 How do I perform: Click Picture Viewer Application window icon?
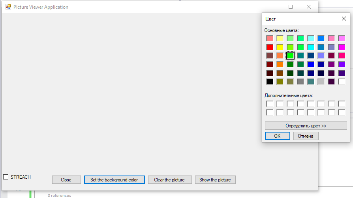pyautogui.click(x=8, y=7)
